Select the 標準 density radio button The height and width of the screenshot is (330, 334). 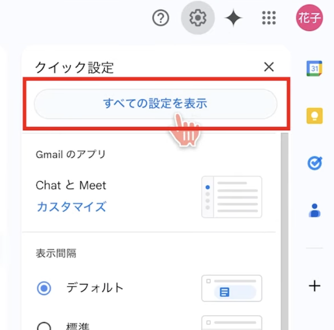pyautogui.click(x=45, y=326)
